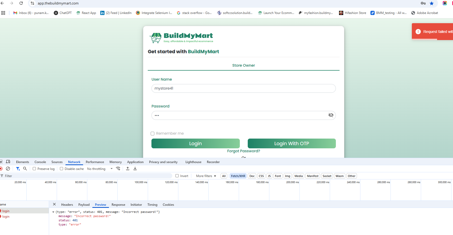Show the password with the eye icon
Screen dimensions: 453x235
pos(331,115)
